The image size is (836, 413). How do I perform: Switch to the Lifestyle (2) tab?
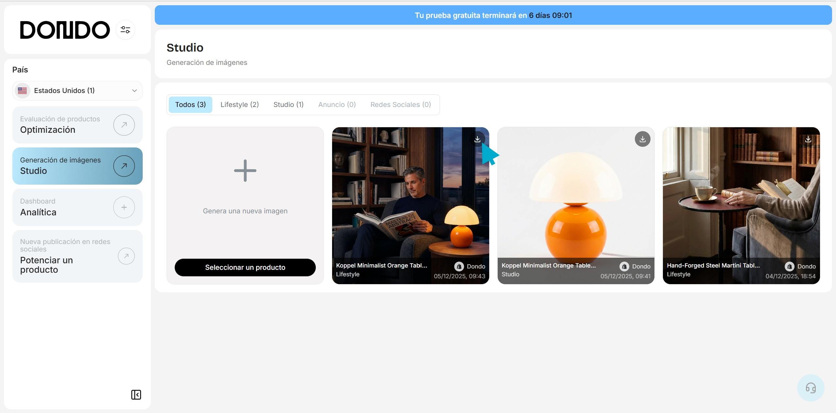pyautogui.click(x=239, y=105)
